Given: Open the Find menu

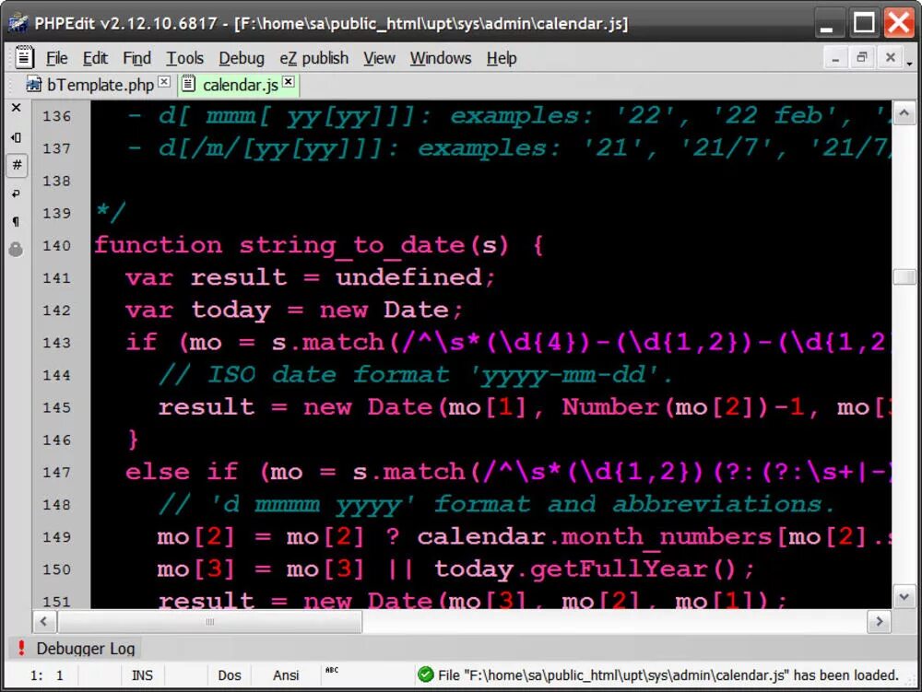Looking at the screenshot, I should pyautogui.click(x=136, y=58).
